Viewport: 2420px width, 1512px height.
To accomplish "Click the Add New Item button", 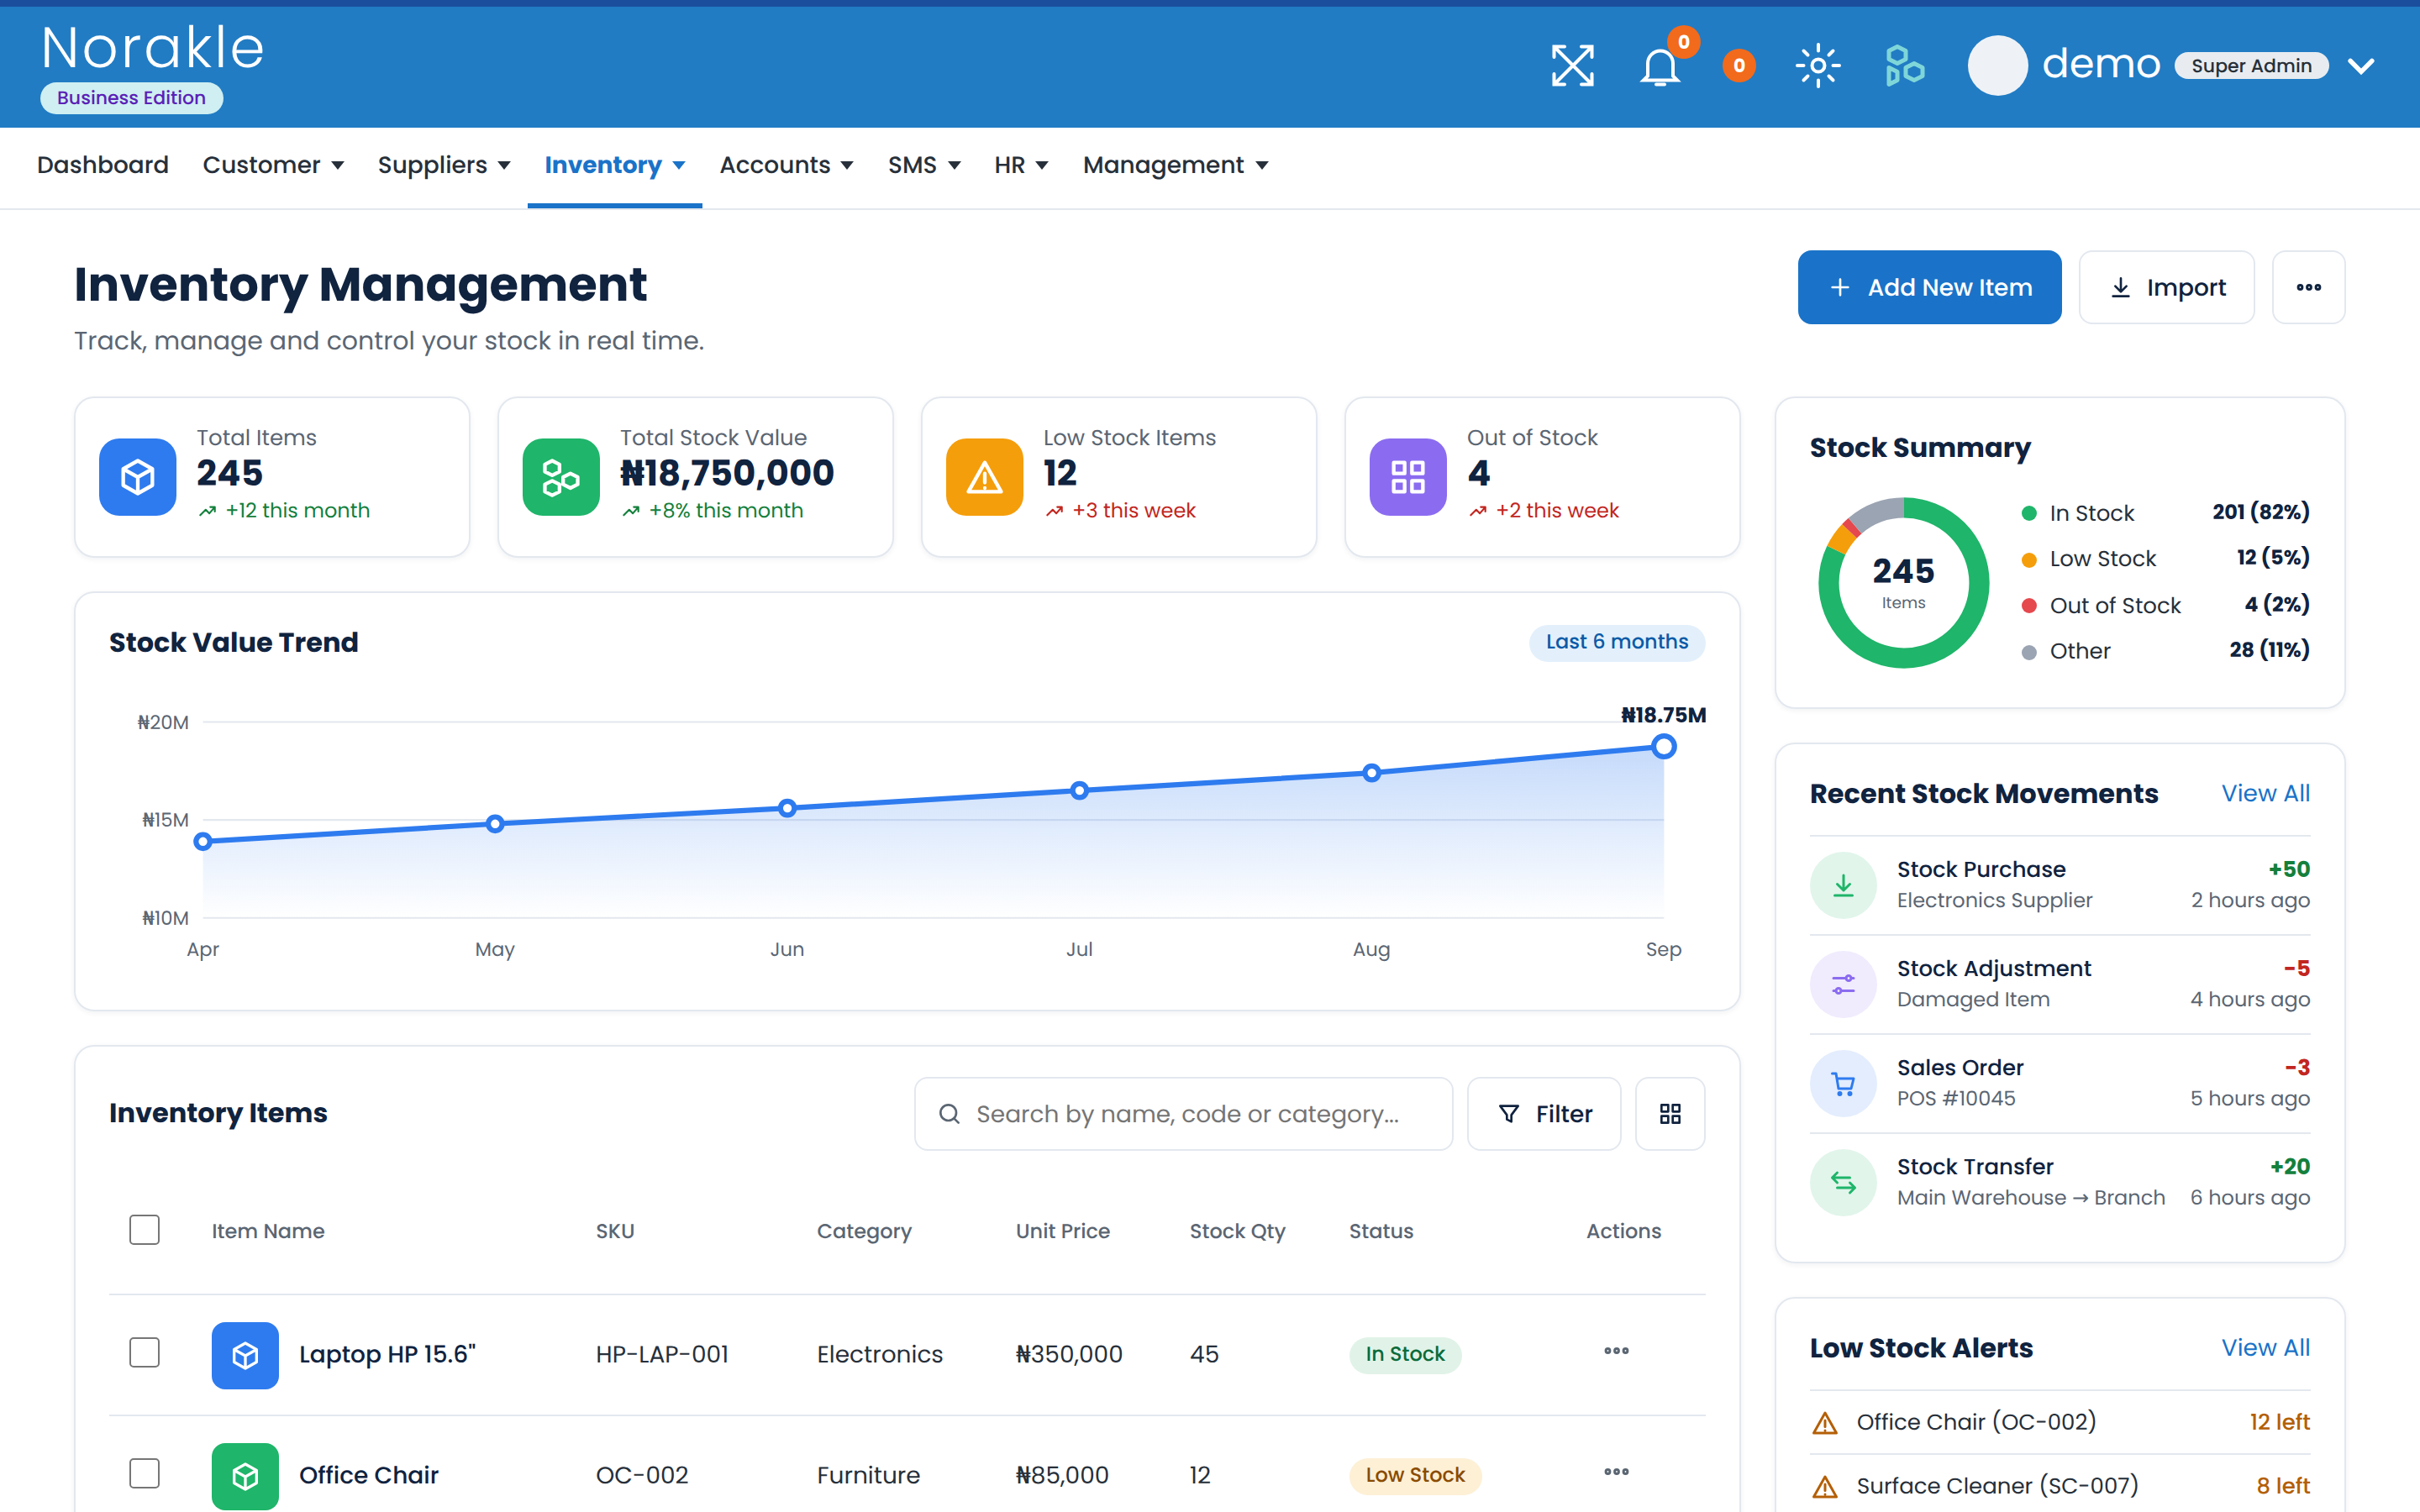I will point(1929,287).
